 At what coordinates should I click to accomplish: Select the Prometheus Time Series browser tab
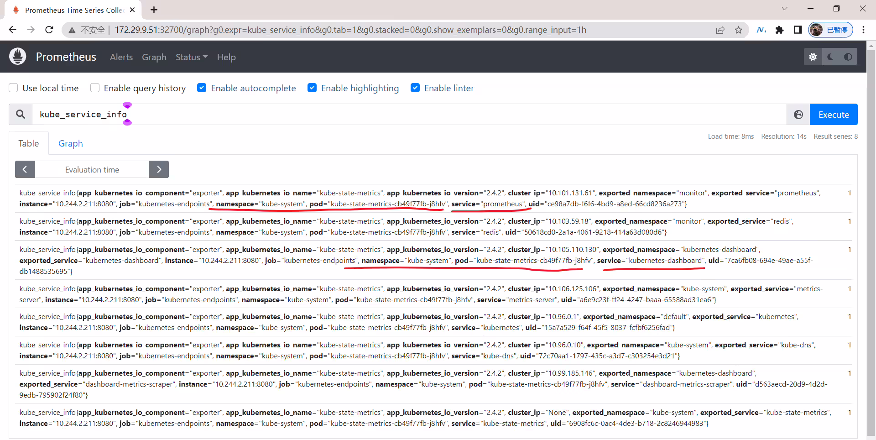(73, 10)
